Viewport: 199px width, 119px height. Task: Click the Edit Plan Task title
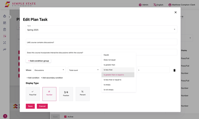(35, 20)
